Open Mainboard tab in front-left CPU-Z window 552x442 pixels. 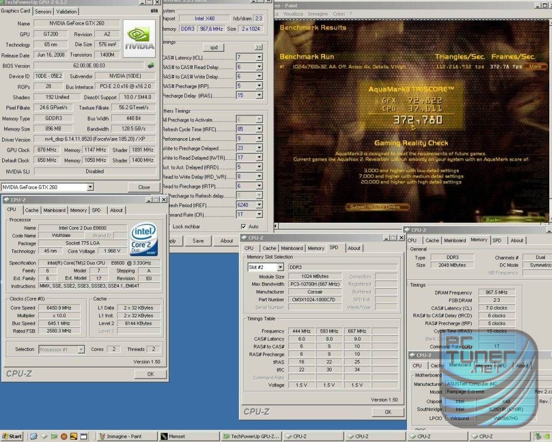[x=54, y=210]
